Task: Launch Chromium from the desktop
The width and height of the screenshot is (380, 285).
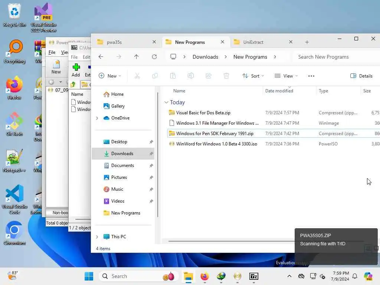Action: (x=14, y=233)
